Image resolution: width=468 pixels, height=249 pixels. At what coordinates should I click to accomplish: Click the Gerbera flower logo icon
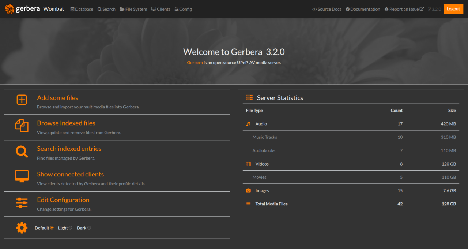tap(10, 9)
